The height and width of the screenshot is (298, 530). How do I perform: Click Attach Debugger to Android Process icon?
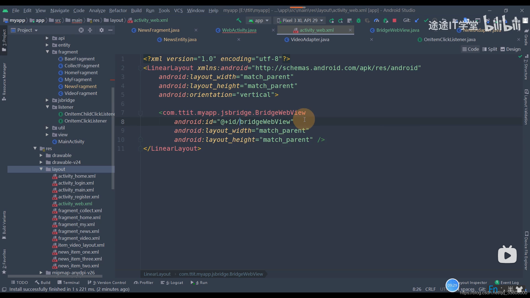(386, 20)
